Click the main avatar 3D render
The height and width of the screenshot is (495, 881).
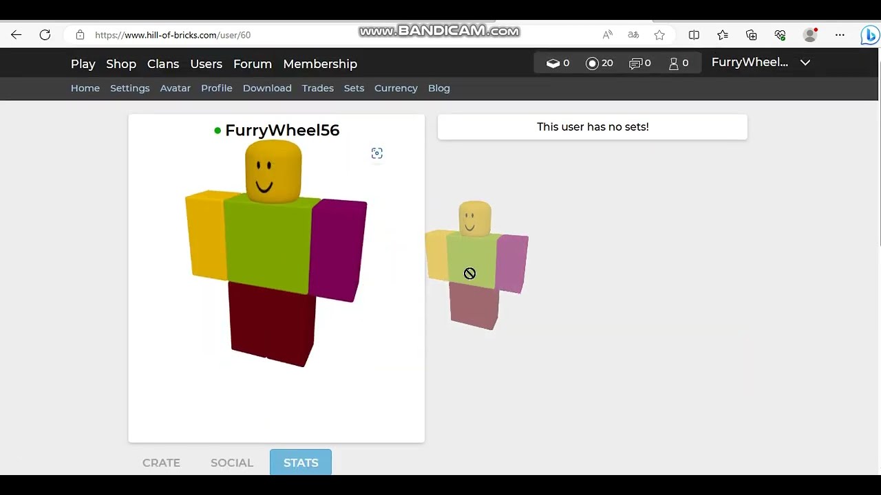[276, 253]
